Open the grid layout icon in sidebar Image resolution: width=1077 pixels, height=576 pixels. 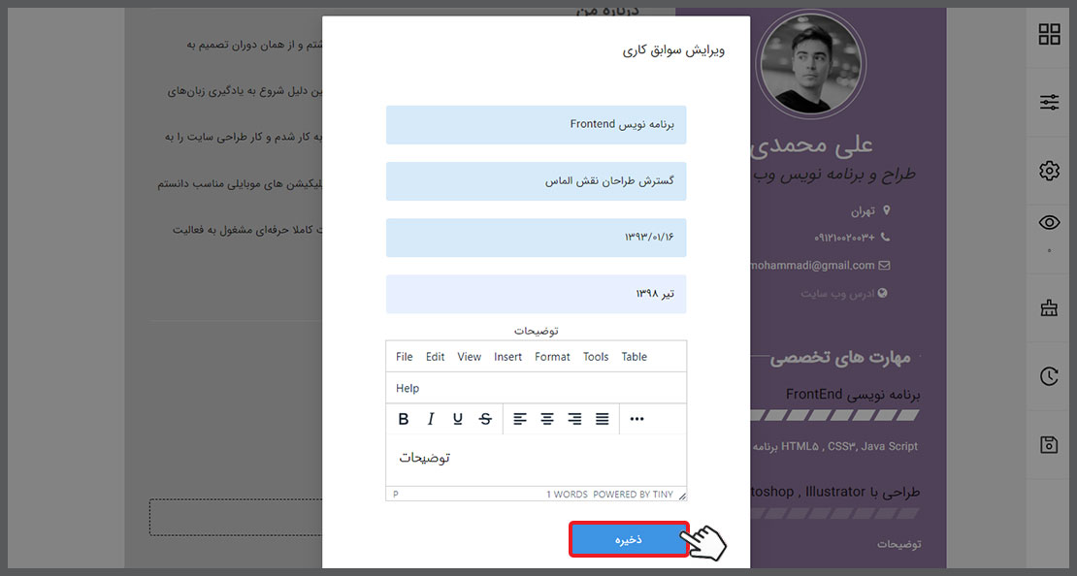click(1049, 35)
